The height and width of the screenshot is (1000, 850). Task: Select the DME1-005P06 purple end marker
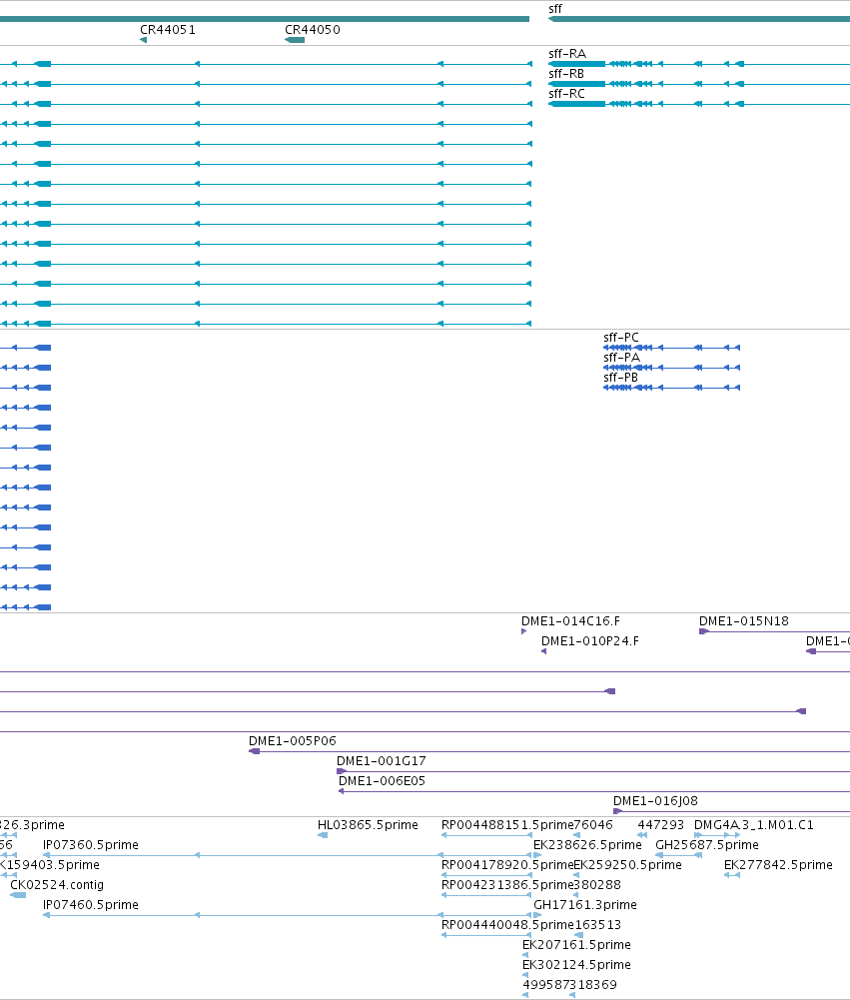tap(254, 751)
